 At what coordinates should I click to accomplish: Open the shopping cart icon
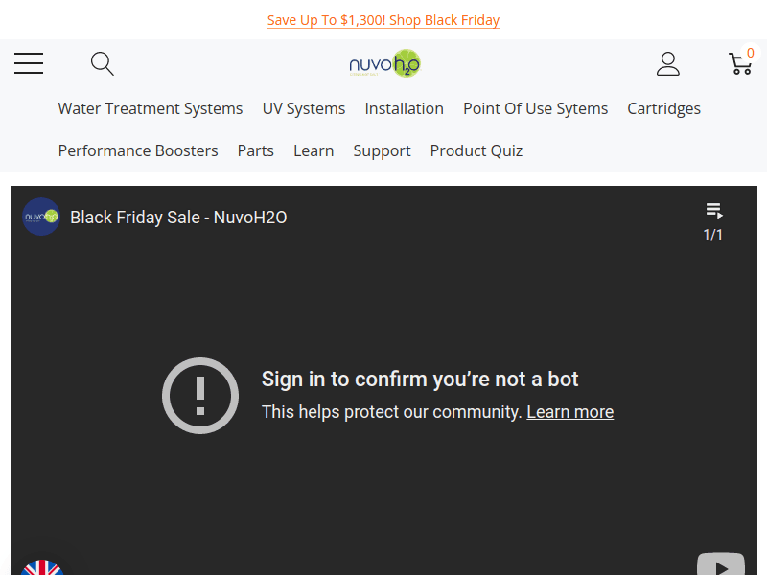tap(740, 64)
